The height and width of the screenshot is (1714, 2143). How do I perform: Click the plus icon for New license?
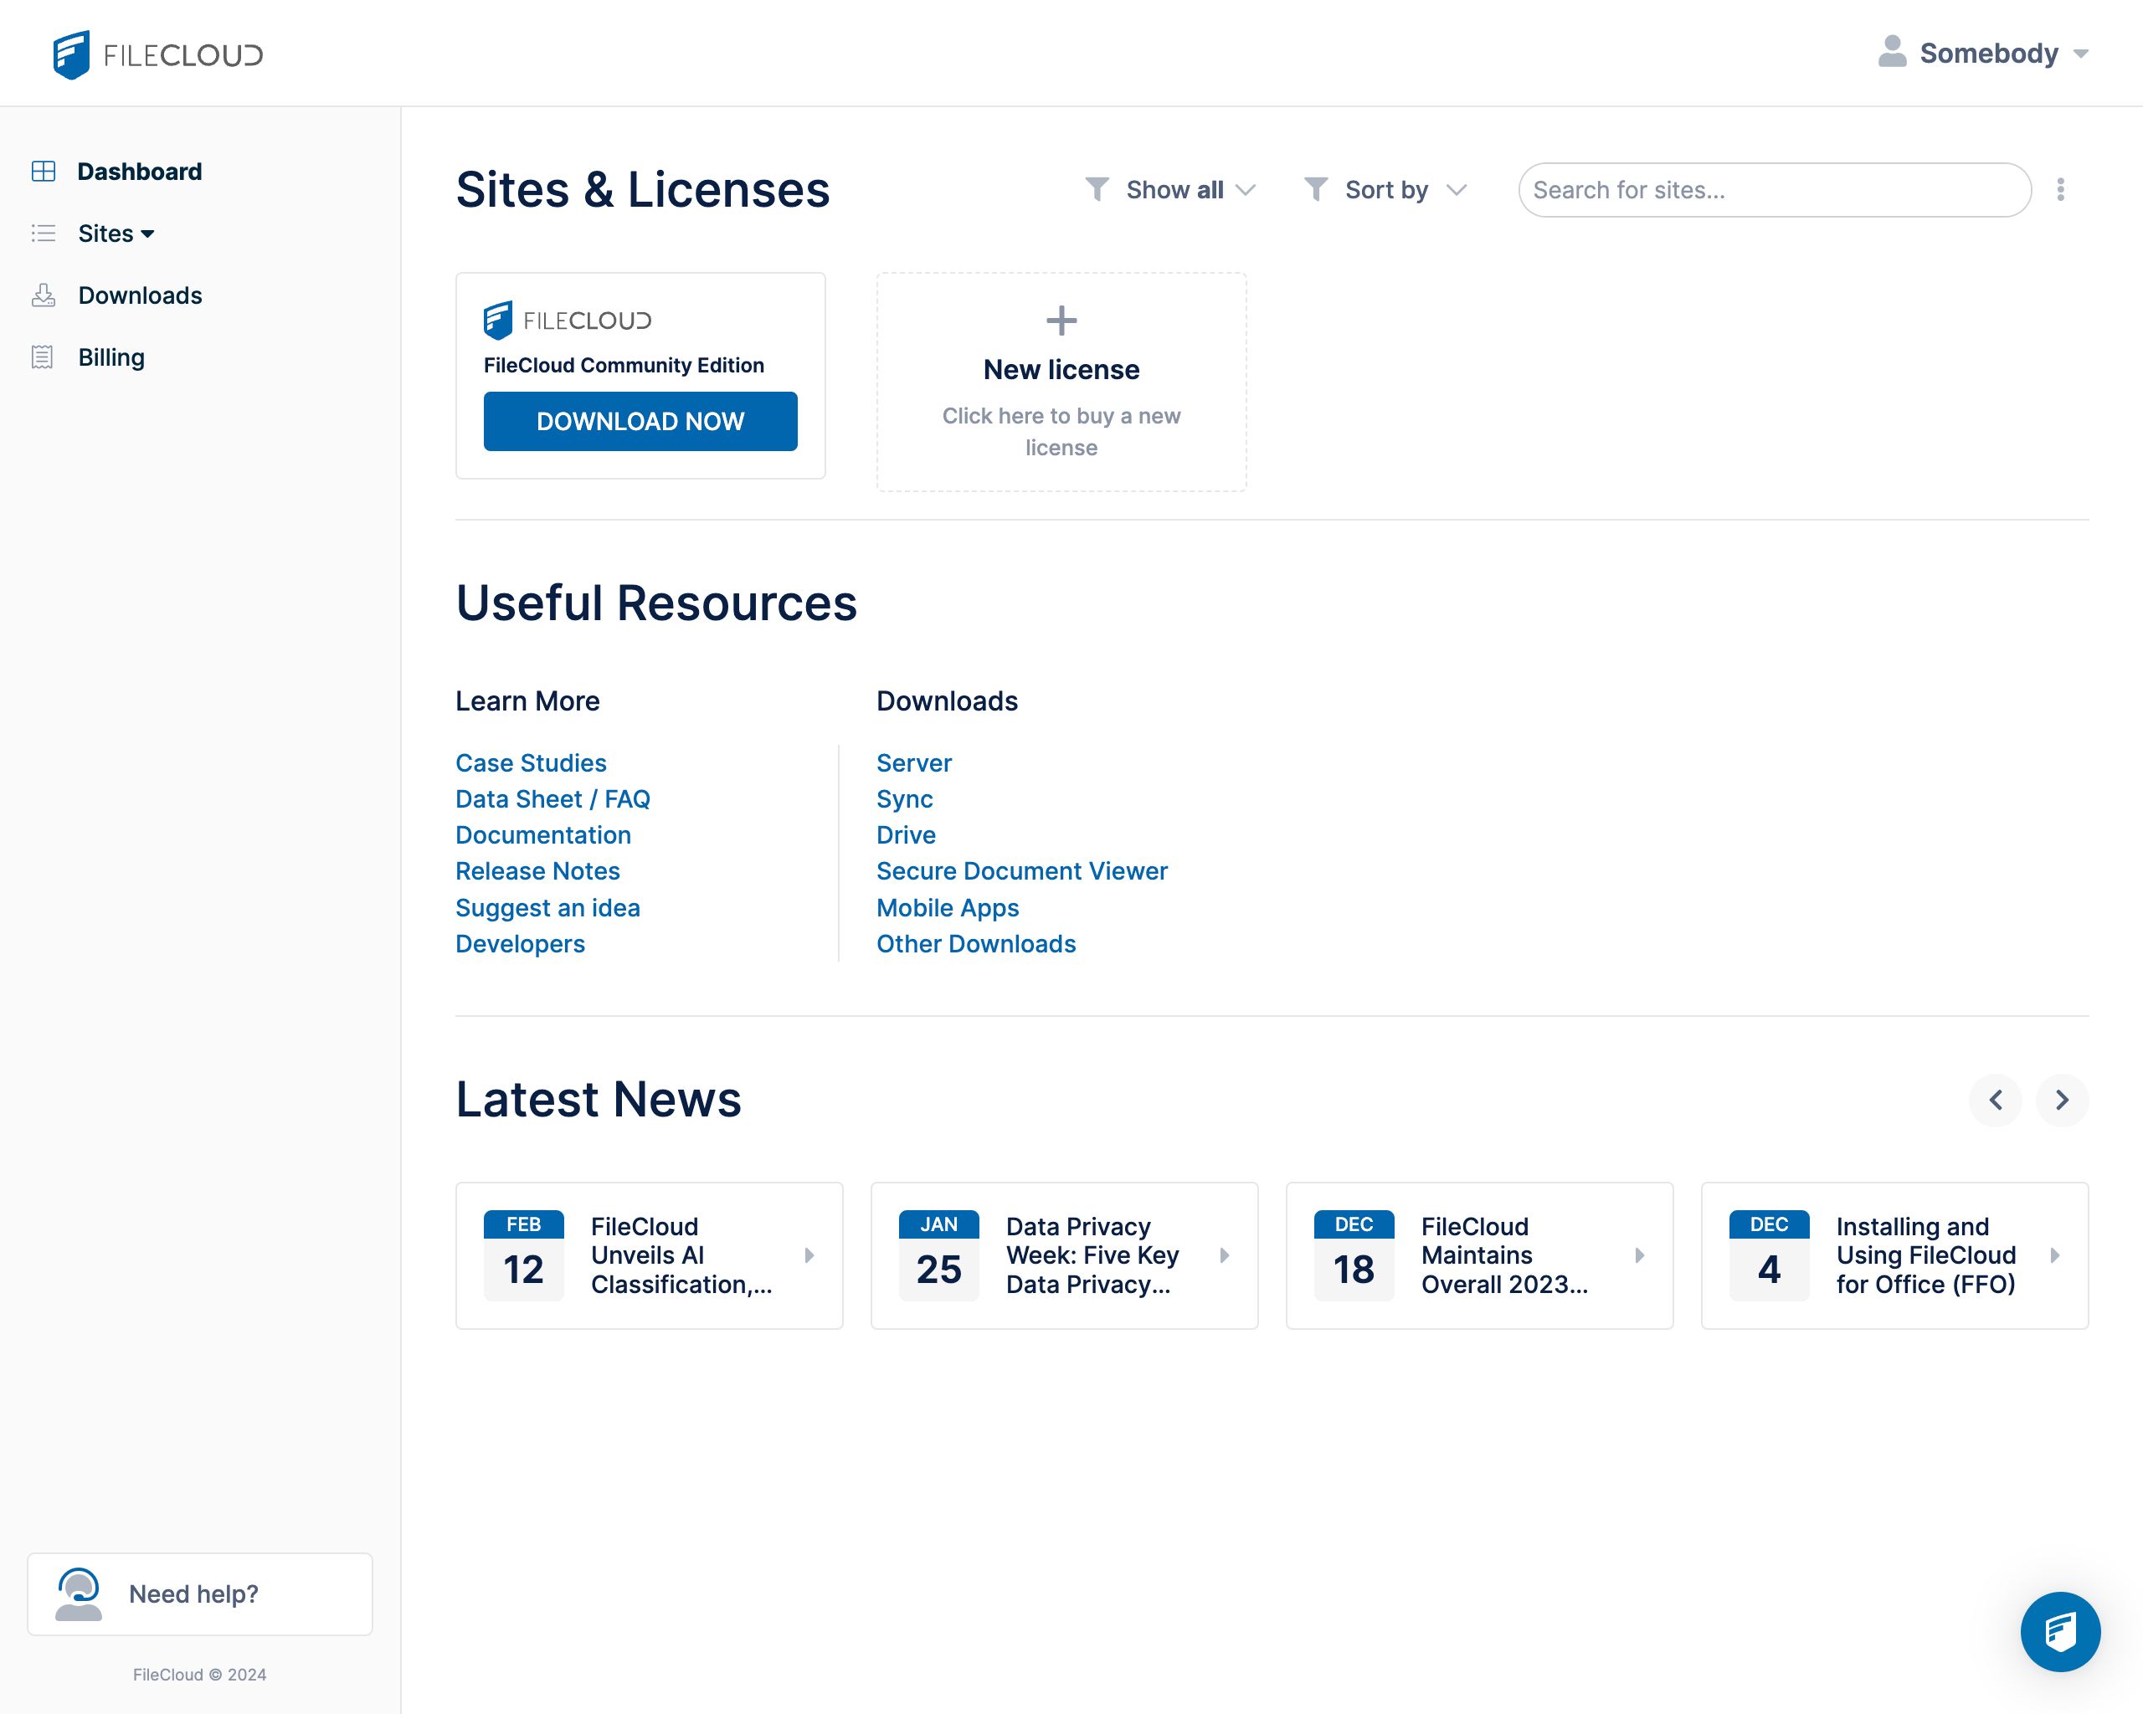click(1061, 320)
